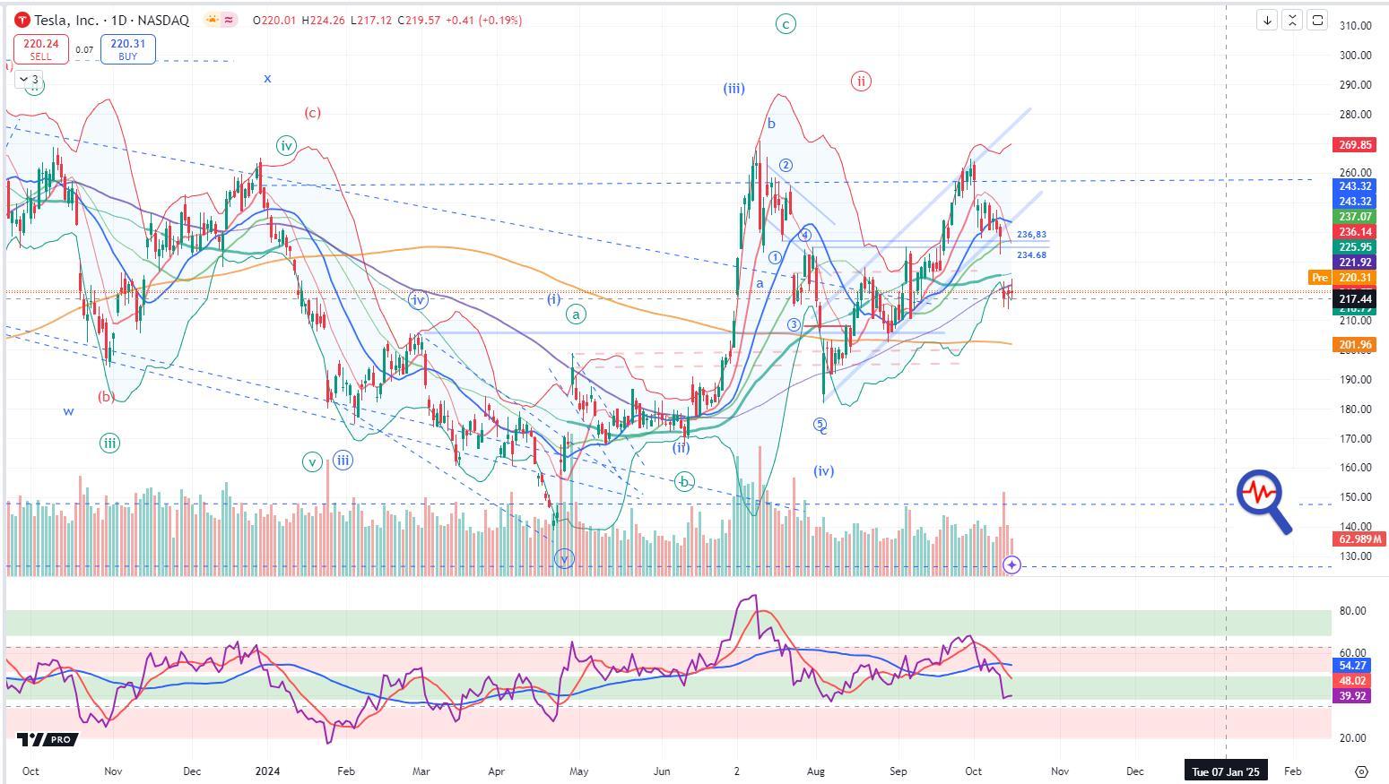
Task: Click the SELL 220.24 button
Action: 41,49
